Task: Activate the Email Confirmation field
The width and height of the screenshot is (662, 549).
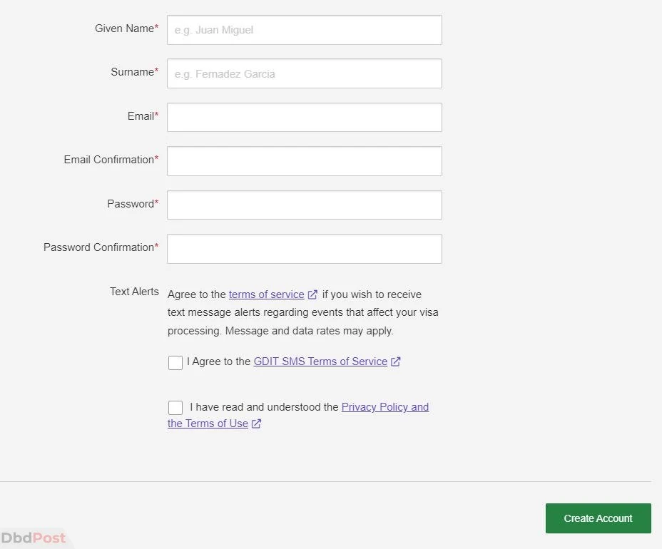Action: tap(305, 161)
